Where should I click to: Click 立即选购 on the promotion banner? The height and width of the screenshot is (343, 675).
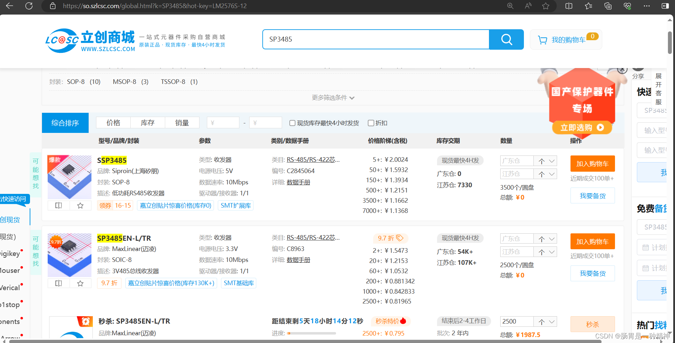point(582,127)
